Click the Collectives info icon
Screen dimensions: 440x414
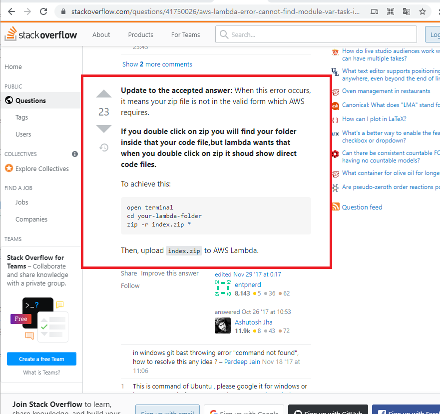(x=75, y=154)
